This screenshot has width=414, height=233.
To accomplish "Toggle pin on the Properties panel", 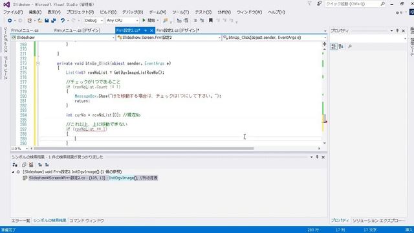I will 397,30.
